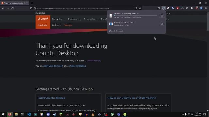The height and width of the screenshot is (117, 209).
Task: Click the tracking protection shield icon
Action: pos(31,8)
